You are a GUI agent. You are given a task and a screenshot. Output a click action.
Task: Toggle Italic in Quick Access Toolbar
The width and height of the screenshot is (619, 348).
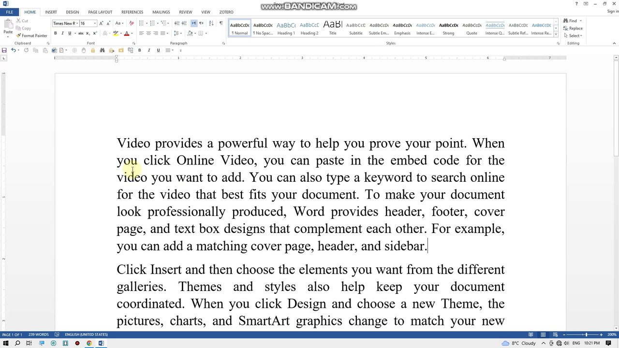point(148,50)
